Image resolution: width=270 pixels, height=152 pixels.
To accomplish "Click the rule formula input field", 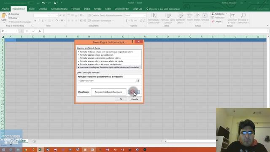I will click(x=107, y=81).
